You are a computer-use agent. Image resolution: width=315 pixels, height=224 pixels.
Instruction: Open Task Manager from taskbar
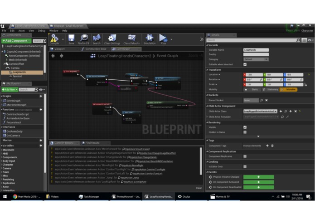click(x=89, y=196)
